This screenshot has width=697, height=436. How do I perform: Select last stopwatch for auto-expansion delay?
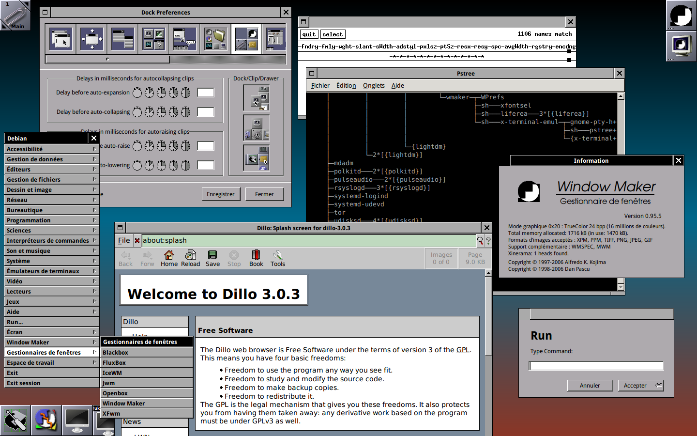(185, 93)
